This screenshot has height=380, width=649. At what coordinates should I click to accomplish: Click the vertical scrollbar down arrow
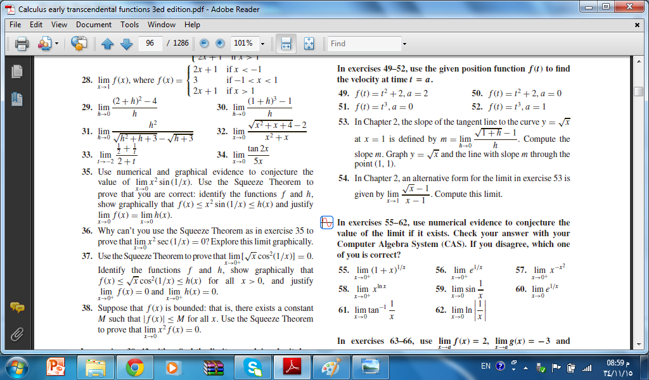pos(638,344)
